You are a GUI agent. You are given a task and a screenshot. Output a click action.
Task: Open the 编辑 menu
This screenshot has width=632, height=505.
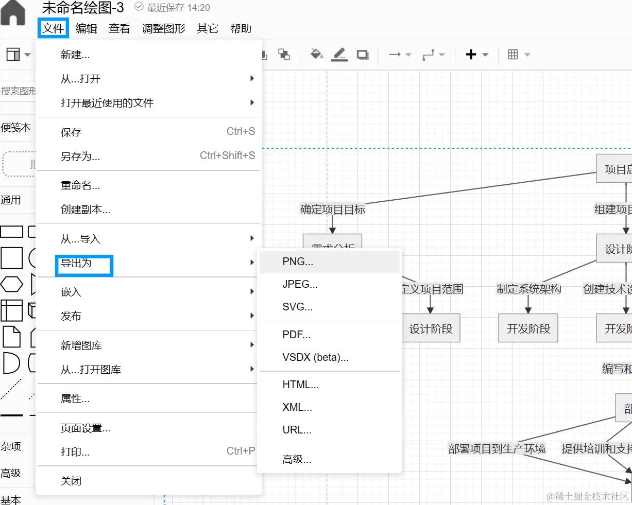tap(86, 29)
